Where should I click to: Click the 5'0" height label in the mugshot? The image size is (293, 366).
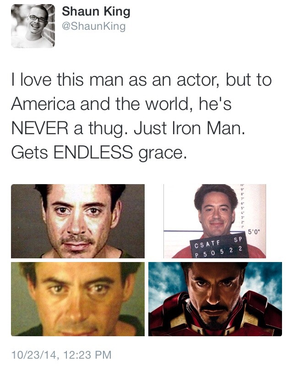(254, 232)
